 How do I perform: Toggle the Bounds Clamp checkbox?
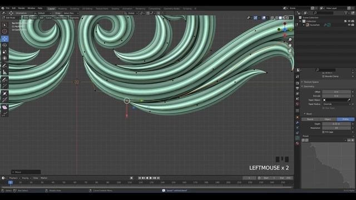point(323,77)
